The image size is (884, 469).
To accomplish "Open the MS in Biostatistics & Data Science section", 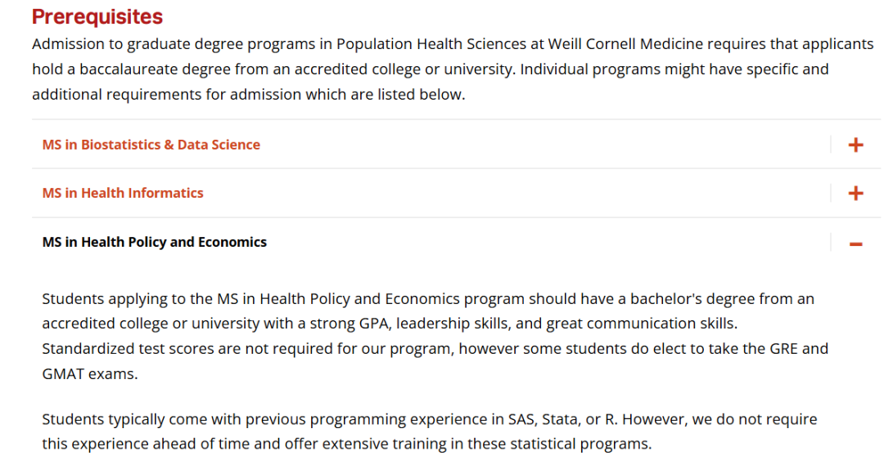I will [x=151, y=145].
